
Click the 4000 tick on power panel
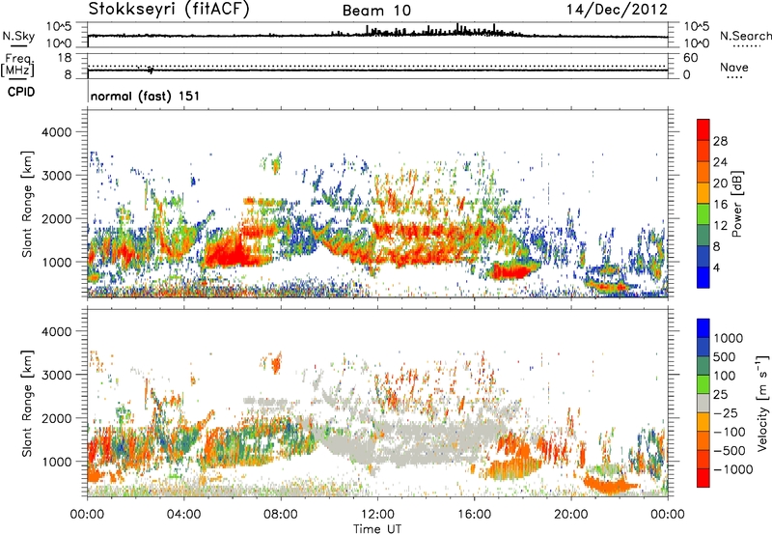tap(56, 132)
